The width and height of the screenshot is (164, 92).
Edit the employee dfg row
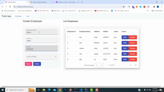coord(125,59)
